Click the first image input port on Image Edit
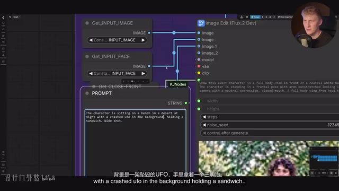Image resolution: width=339 pixels, height=191 pixels. [199, 33]
